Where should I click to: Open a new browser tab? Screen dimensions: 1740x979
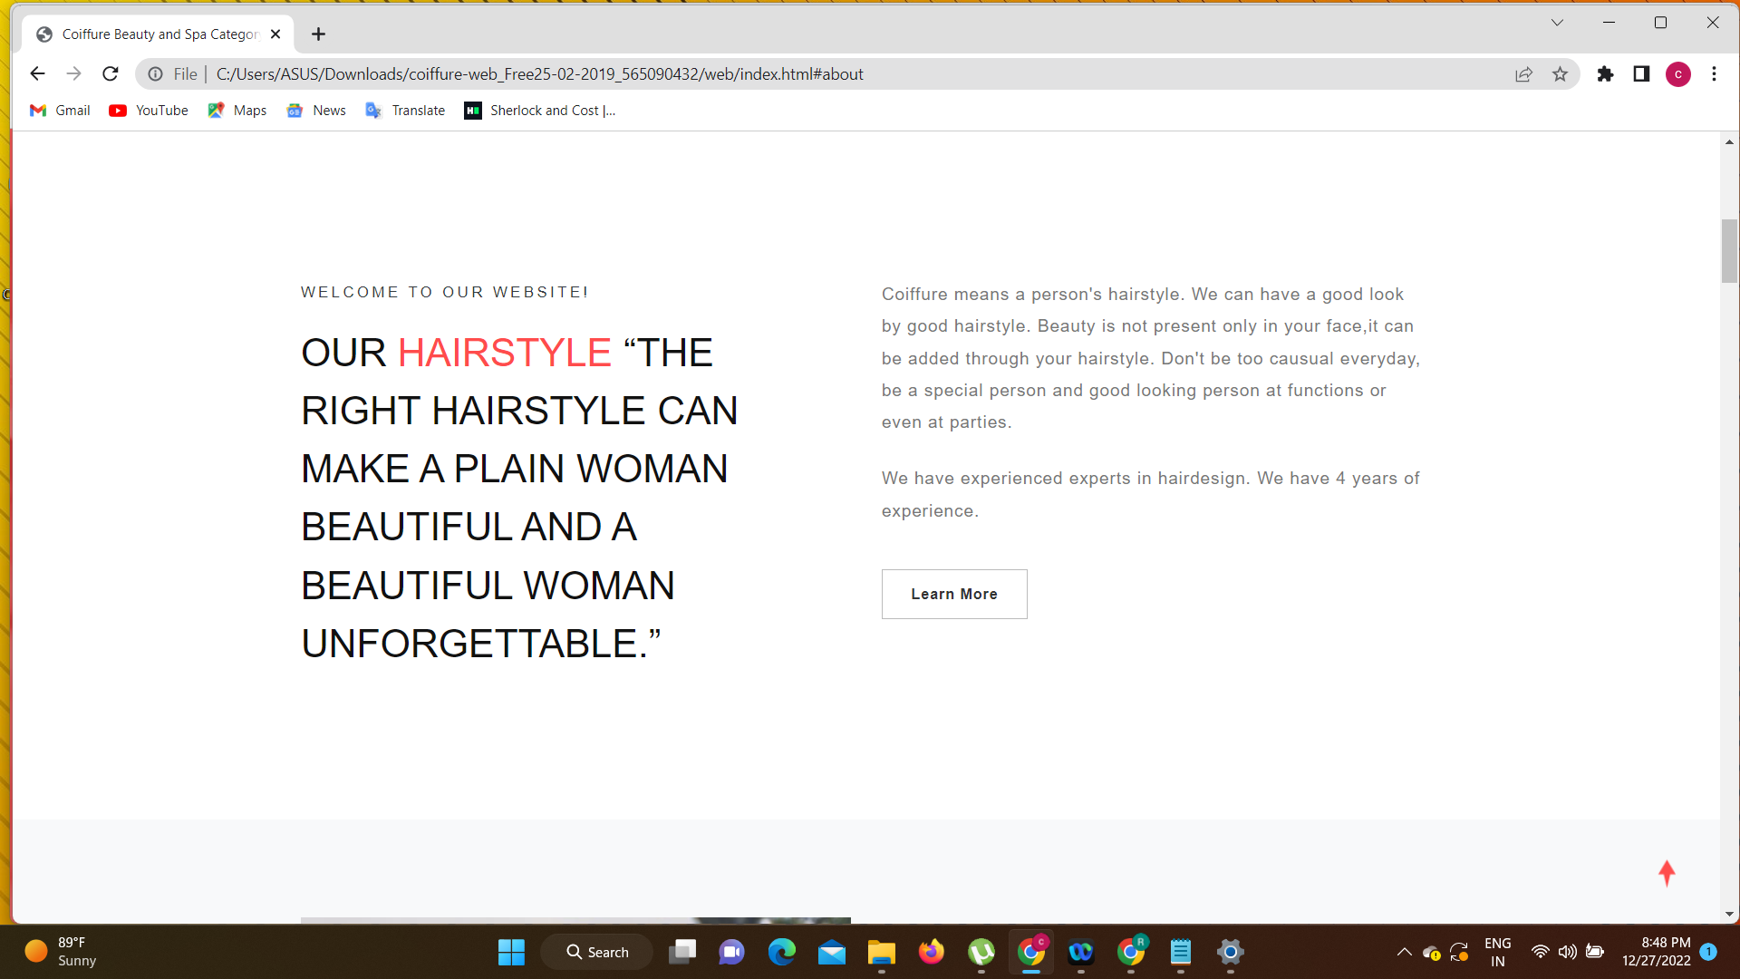[x=318, y=34]
